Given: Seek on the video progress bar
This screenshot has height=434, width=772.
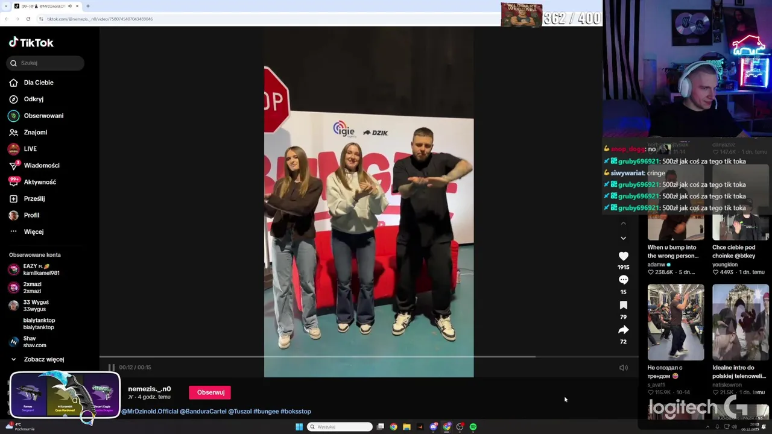Looking at the screenshot, I should (369, 357).
